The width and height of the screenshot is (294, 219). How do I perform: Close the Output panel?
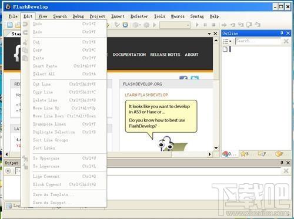tap(288, 163)
